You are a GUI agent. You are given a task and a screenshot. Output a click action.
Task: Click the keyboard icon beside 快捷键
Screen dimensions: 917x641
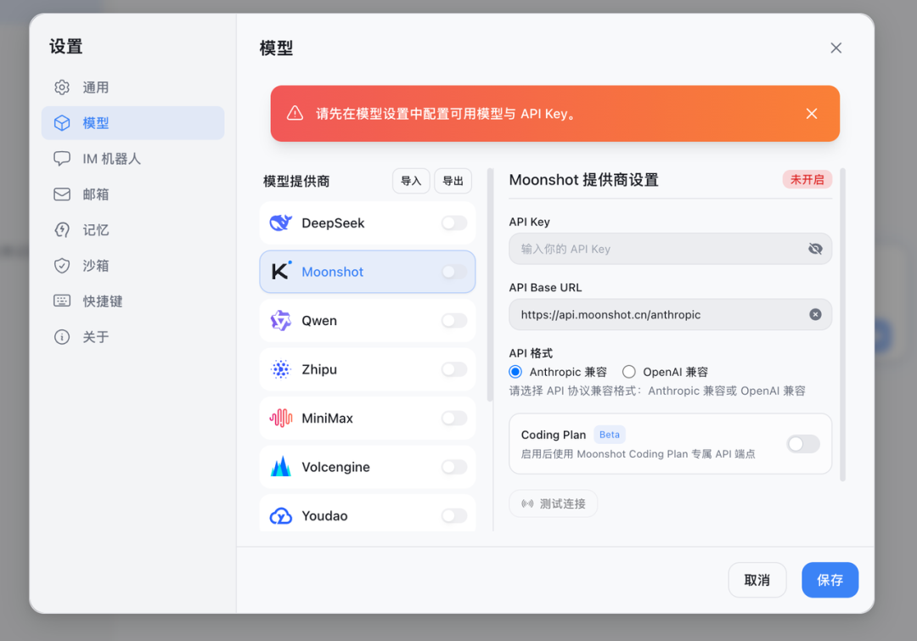tap(62, 301)
